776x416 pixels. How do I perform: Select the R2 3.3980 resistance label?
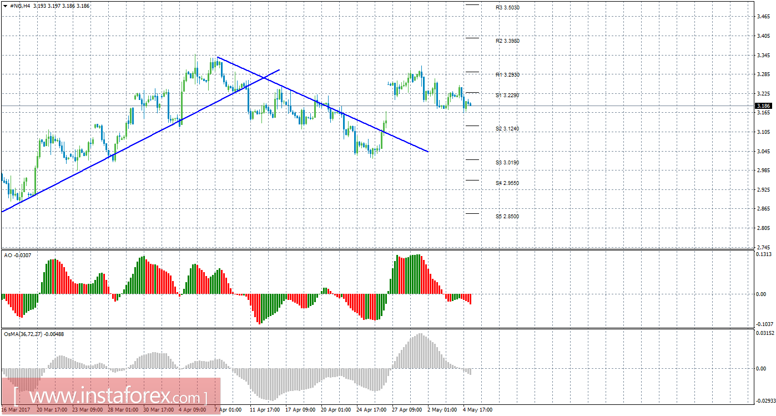[x=507, y=41]
